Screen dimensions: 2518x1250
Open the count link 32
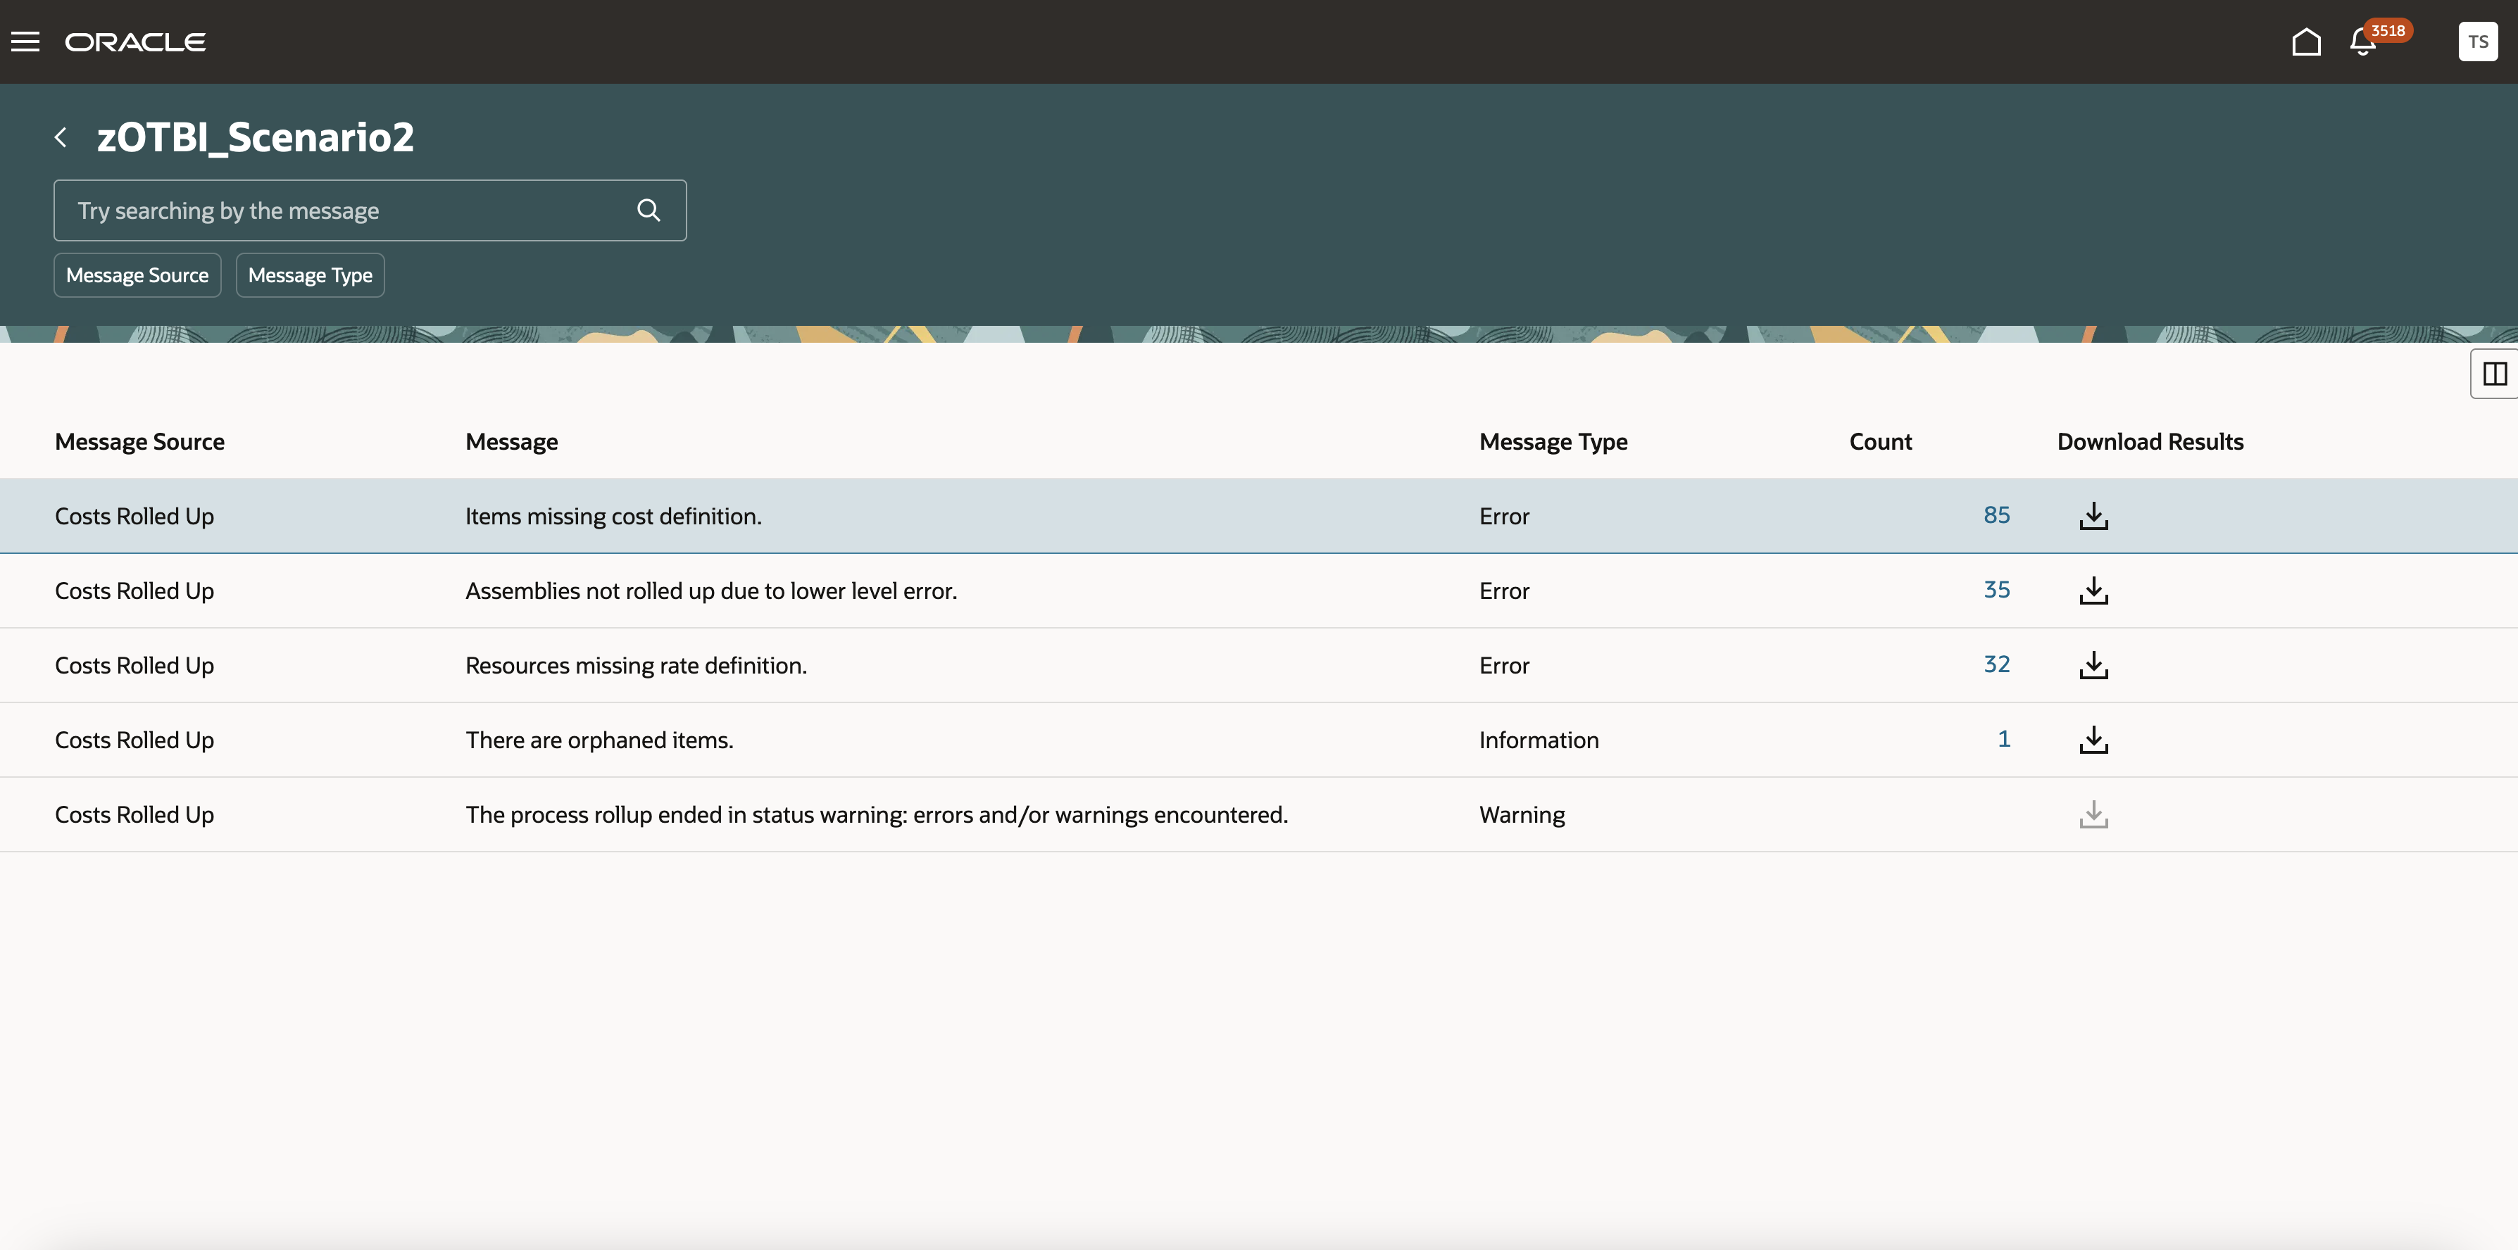pos(1996,664)
